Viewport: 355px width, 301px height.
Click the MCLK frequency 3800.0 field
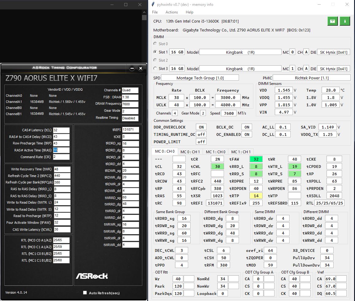tap(227, 98)
